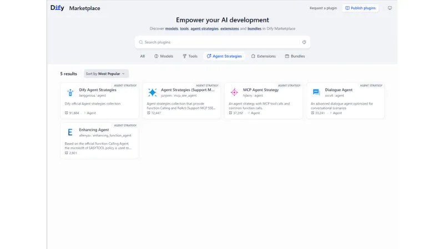Click the Marketplace heading text
The image size is (444, 249).
pos(85,8)
